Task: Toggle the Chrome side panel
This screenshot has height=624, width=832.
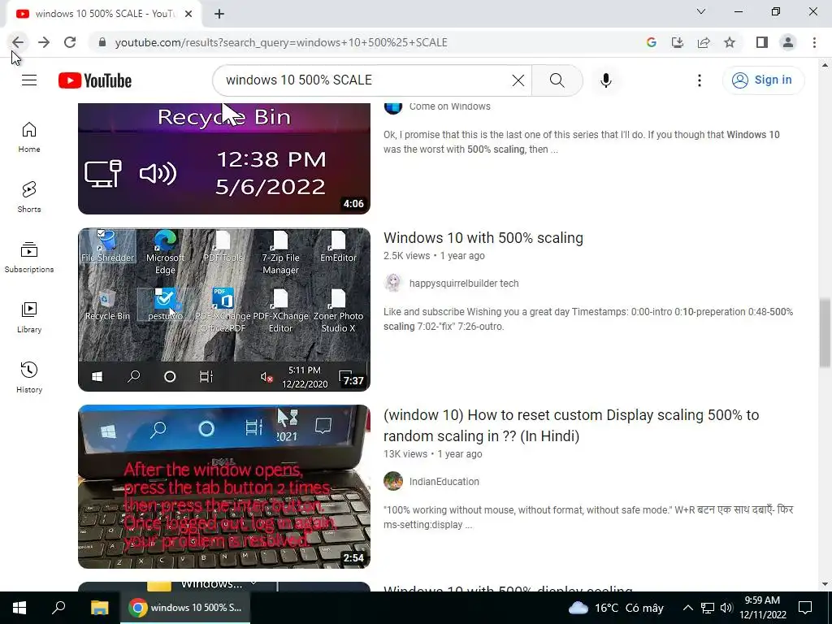Action: click(x=762, y=42)
